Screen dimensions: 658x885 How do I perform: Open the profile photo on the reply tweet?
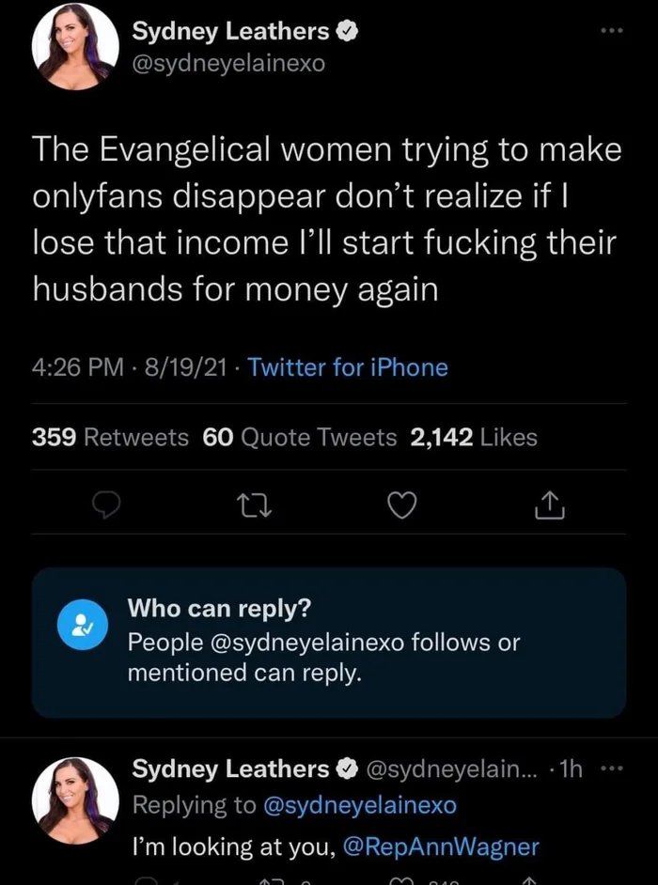coord(75,800)
